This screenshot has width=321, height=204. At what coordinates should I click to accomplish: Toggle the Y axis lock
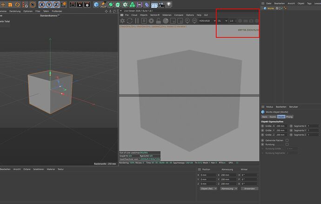[49, 4]
